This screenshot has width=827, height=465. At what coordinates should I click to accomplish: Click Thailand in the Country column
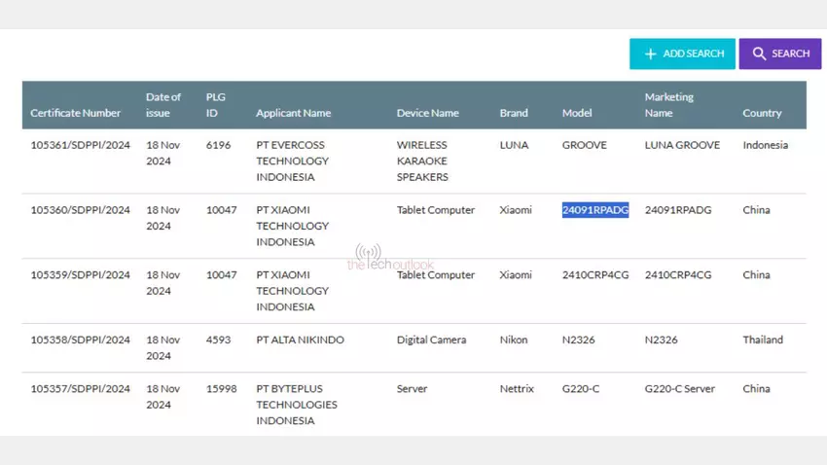tap(763, 340)
